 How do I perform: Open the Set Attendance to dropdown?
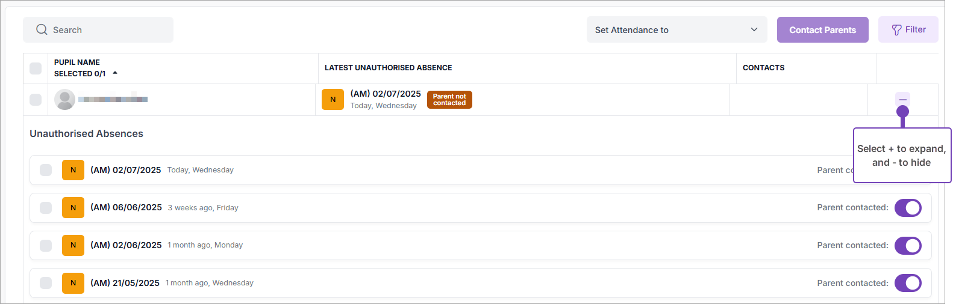point(676,30)
